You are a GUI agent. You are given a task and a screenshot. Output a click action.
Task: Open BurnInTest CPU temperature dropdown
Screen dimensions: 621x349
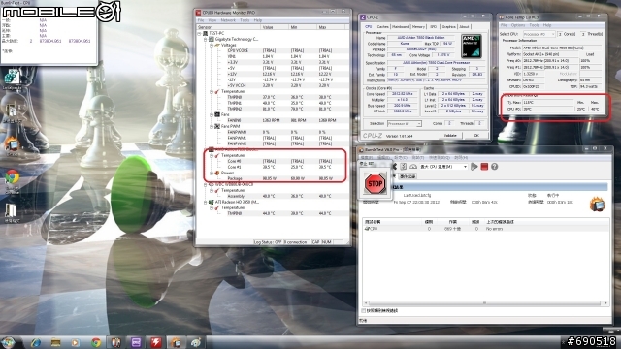[444, 167]
